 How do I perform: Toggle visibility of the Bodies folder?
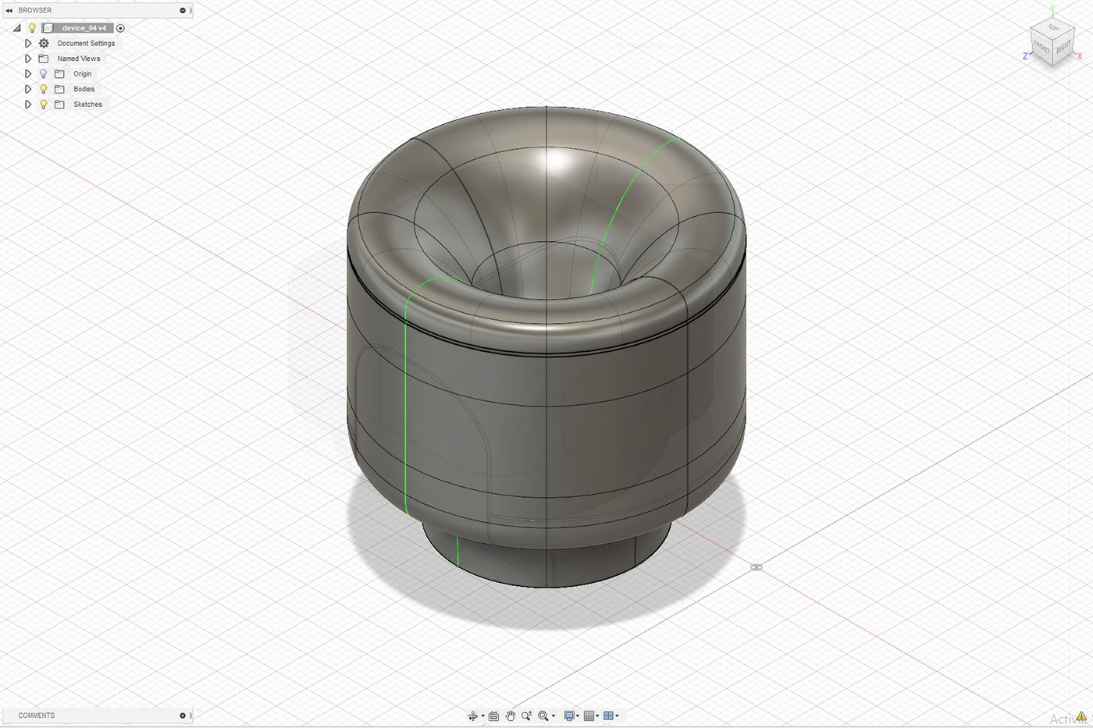[43, 89]
